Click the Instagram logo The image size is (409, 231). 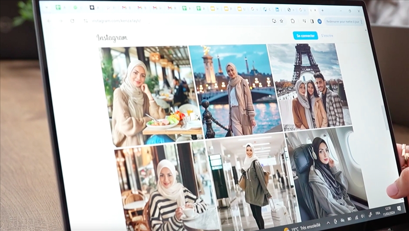tap(112, 38)
